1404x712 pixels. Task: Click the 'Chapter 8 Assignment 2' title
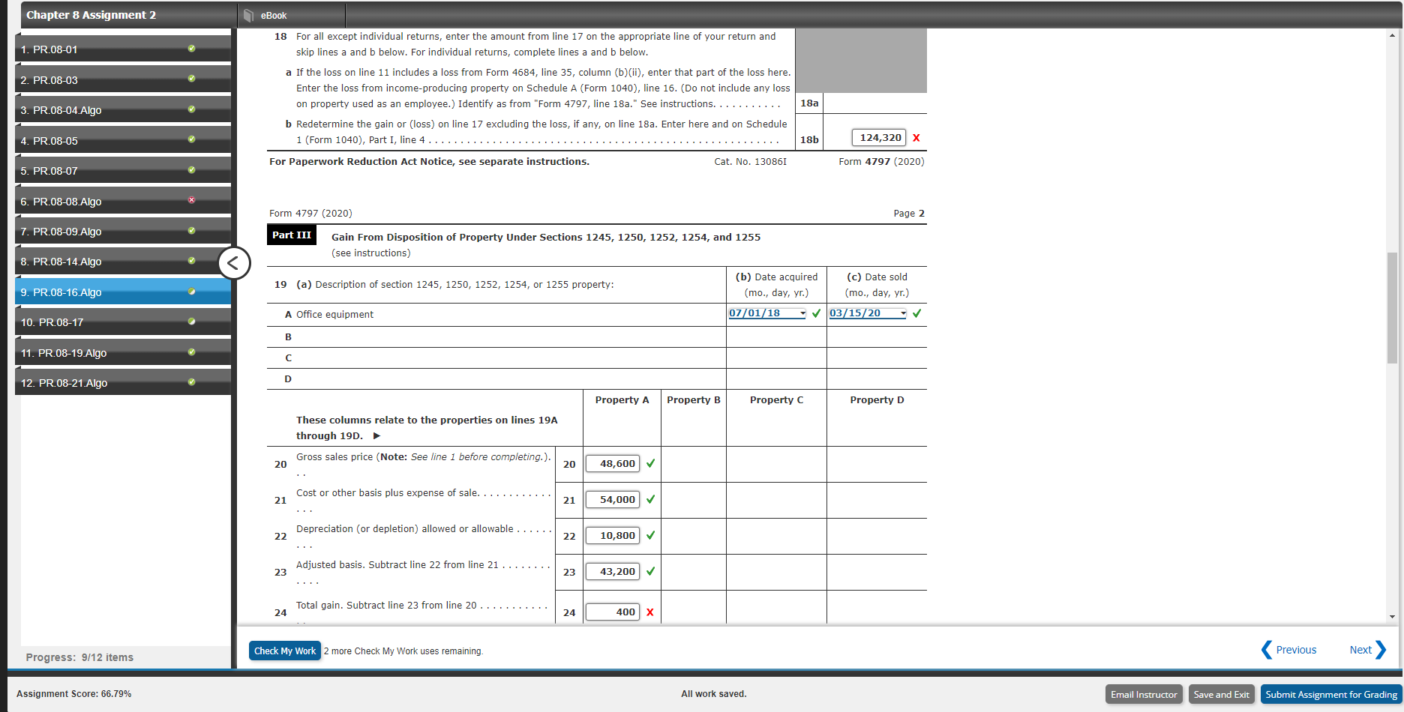pos(91,15)
